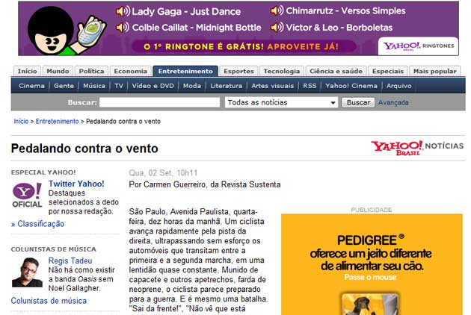
Task: Open the Mais popular tab
Action: [434, 71]
